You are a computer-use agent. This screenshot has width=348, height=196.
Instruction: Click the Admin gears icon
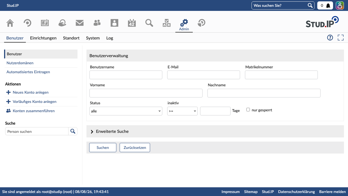pyautogui.click(x=184, y=23)
